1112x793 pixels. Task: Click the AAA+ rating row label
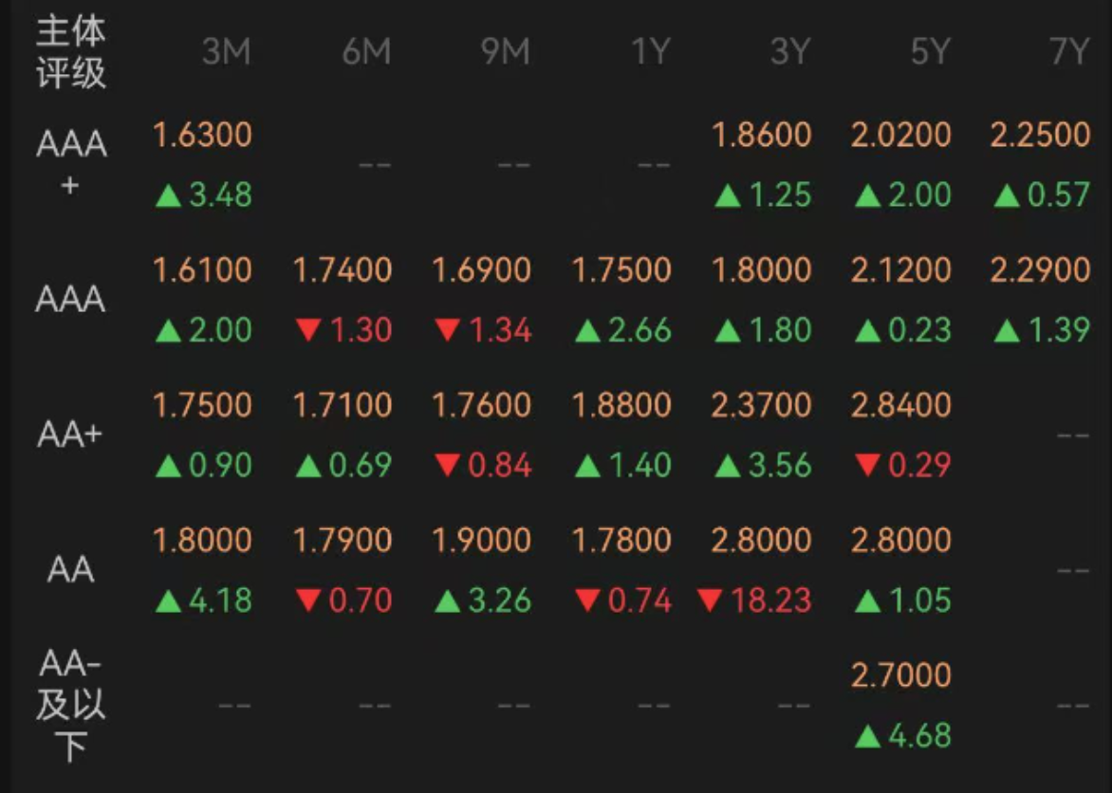tap(70, 165)
